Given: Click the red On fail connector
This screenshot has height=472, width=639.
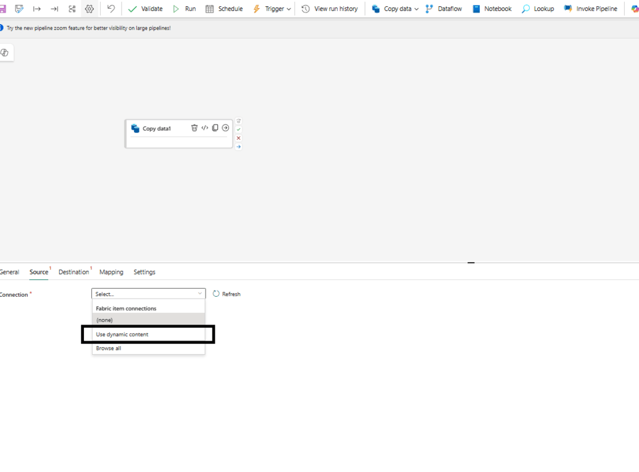Looking at the screenshot, I should pos(239,138).
